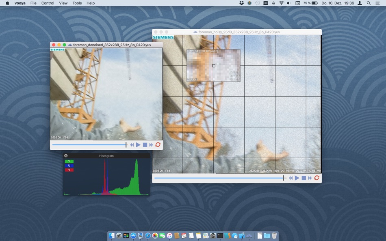This screenshot has width=386, height=241.
Task: Click the Dropbox menu bar icon
Action: (241, 3)
